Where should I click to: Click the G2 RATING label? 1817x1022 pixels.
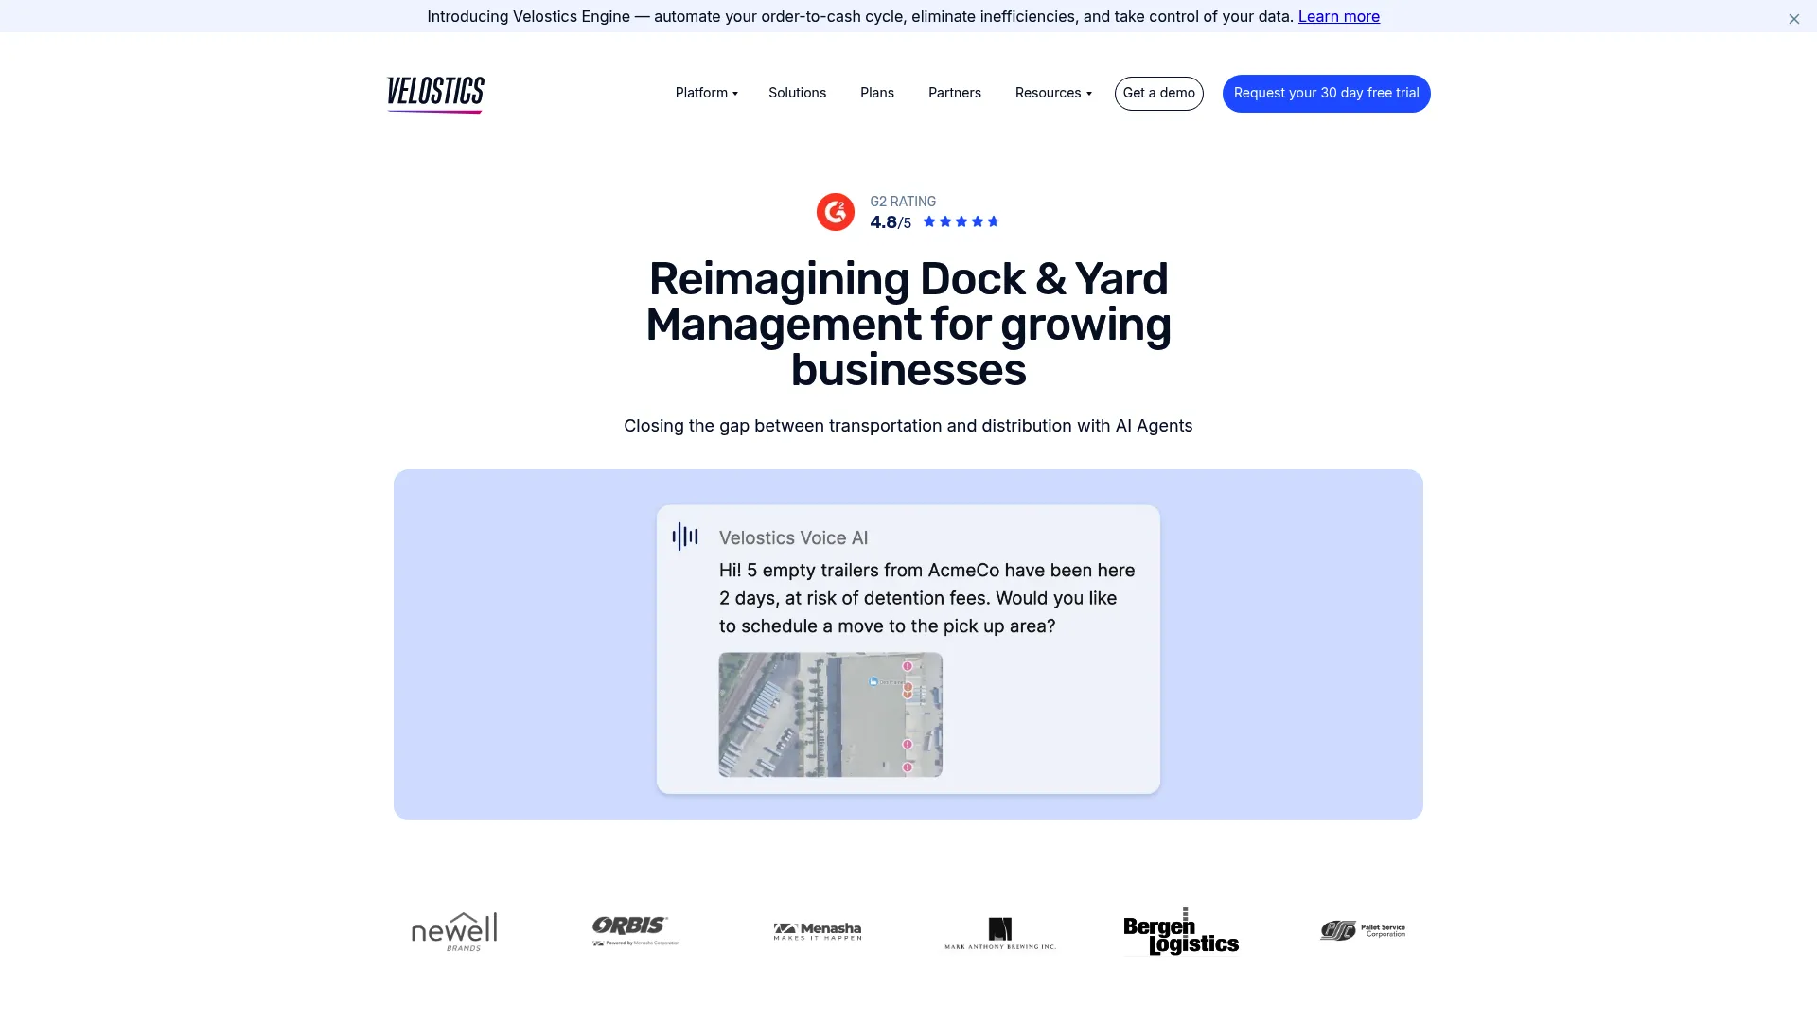pyautogui.click(x=903, y=202)
